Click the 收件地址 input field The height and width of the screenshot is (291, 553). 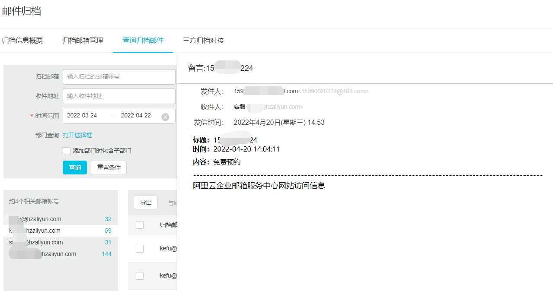point(119,96)
